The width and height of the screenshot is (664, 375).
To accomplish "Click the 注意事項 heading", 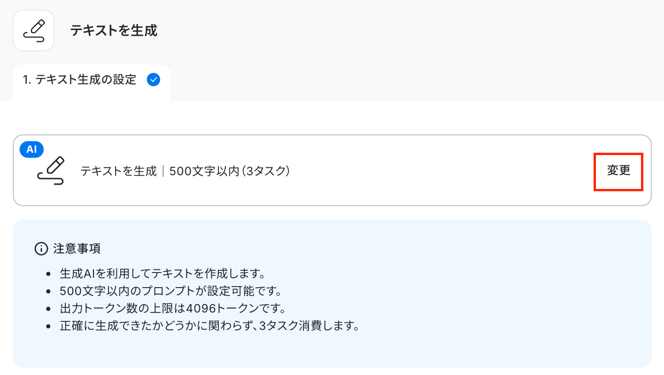I will 77,249.
